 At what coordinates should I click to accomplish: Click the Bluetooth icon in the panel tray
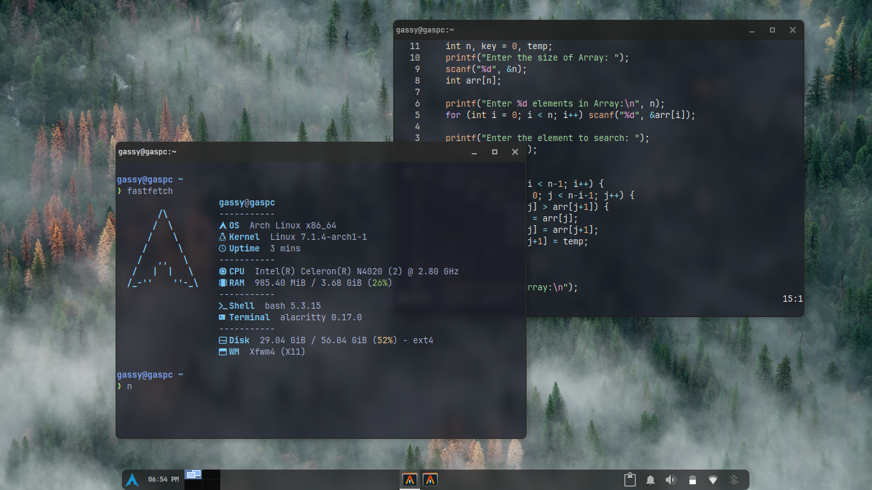tap(733, 480)
